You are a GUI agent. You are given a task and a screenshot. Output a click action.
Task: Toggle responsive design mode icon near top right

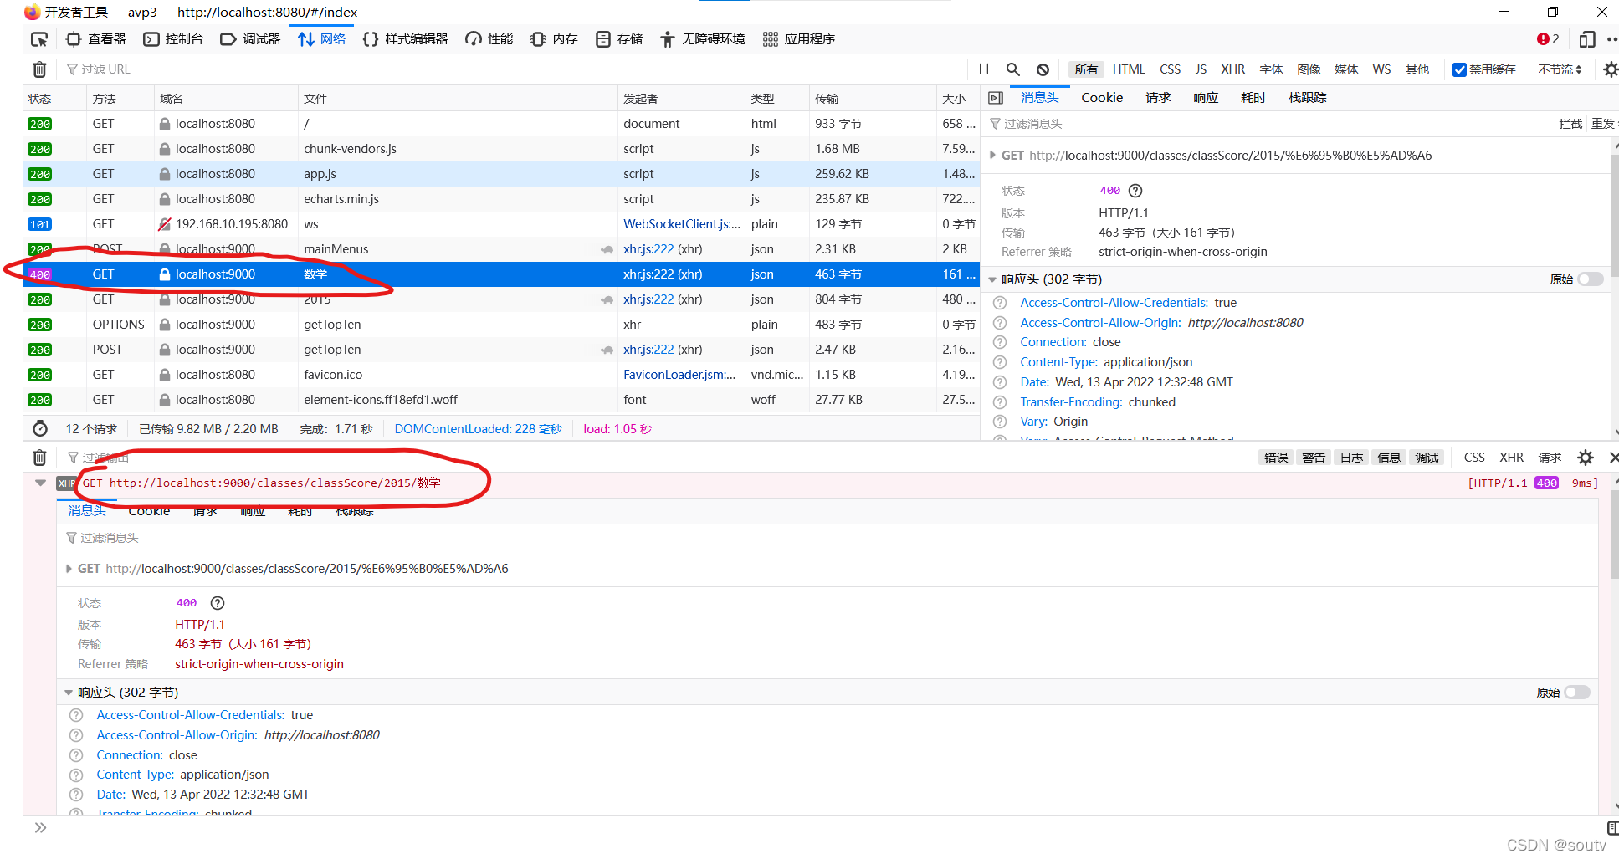(x=1586, y=38)
